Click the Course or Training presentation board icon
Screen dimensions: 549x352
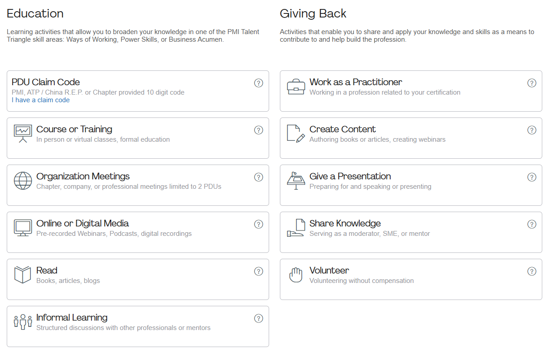coord(23,134)
